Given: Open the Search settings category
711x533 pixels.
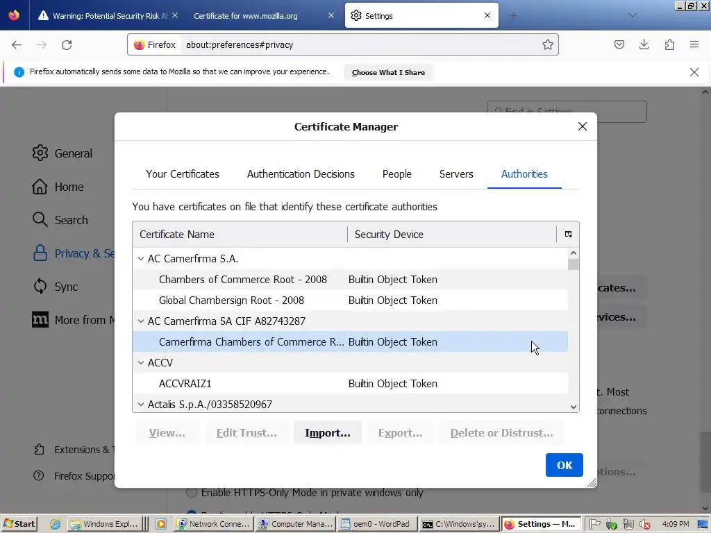Looking at the screenshot, I should point(60,220).
